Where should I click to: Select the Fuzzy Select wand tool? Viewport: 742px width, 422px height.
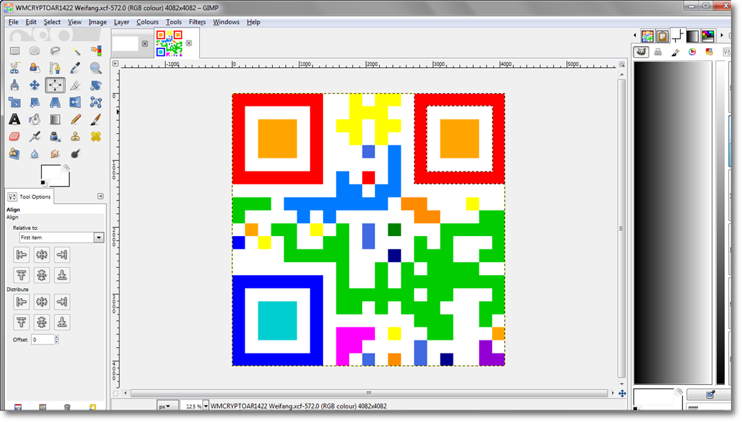click(76, 51)
